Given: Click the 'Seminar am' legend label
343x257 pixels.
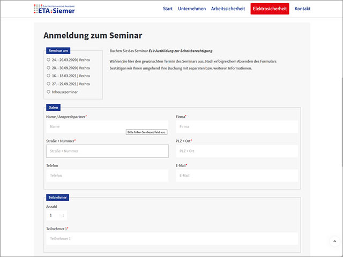Looking at the screenshot, I should 58,51.
